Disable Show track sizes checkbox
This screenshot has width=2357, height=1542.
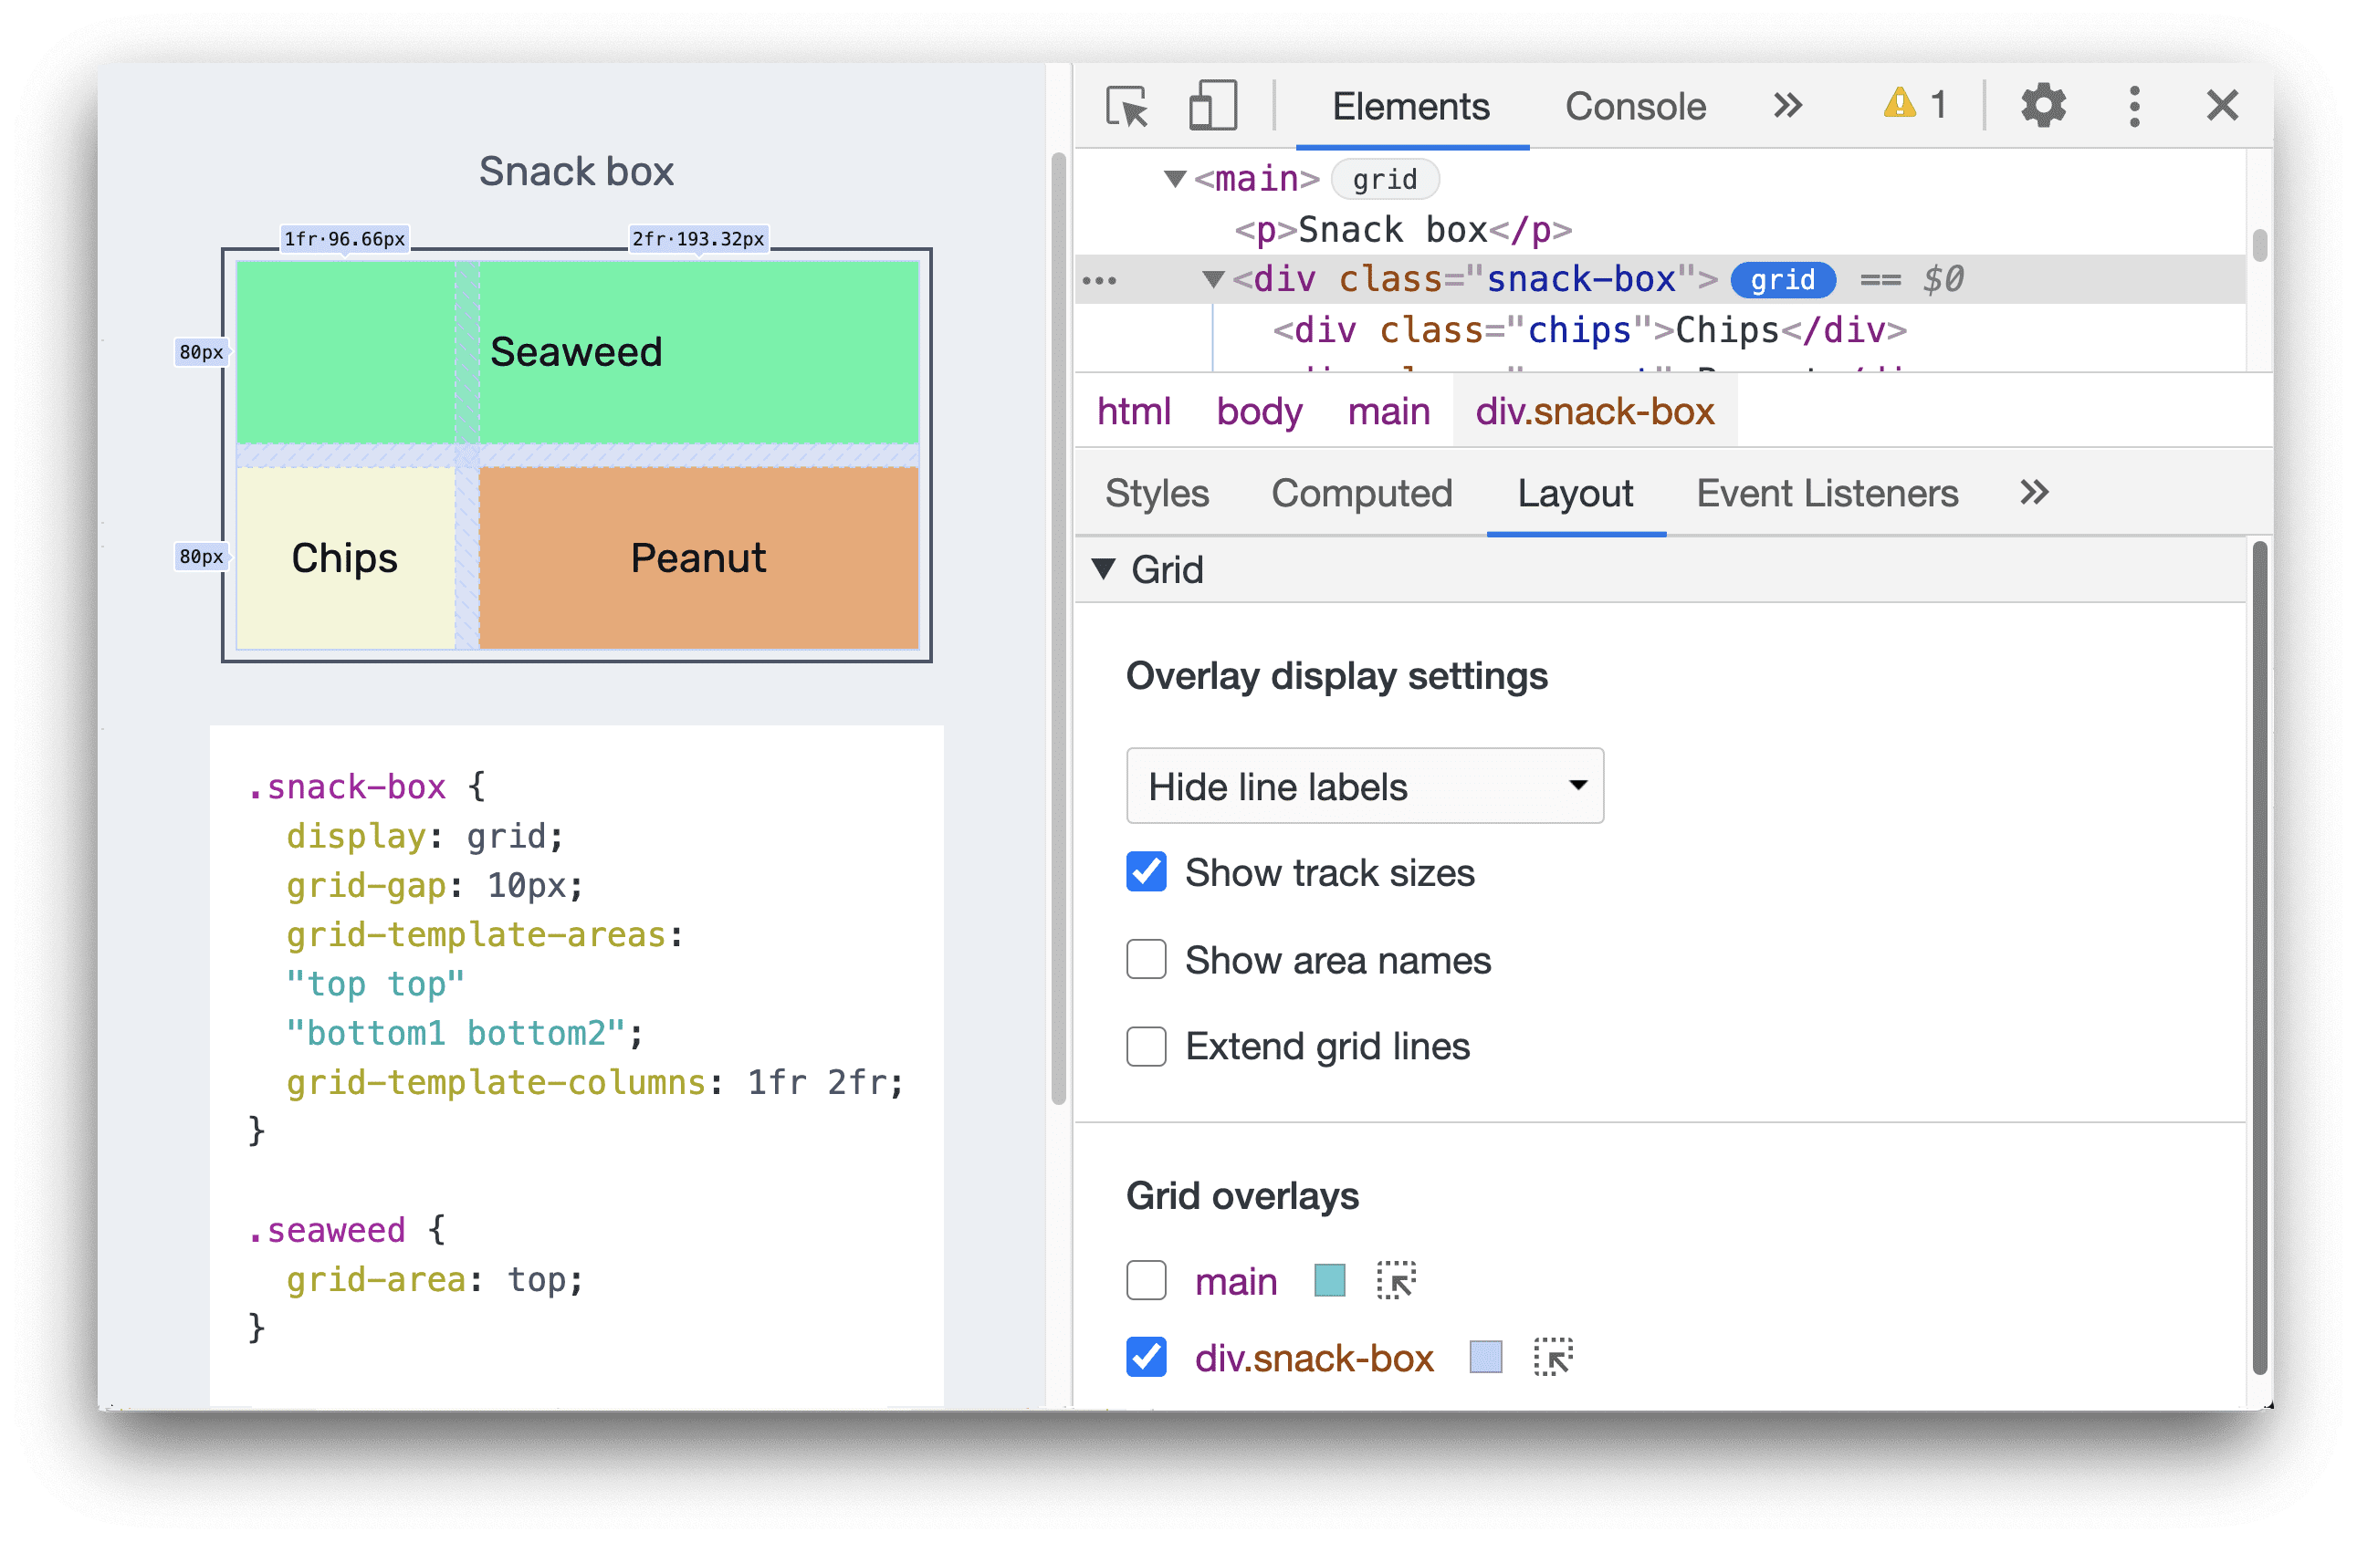coord(1143,874)
